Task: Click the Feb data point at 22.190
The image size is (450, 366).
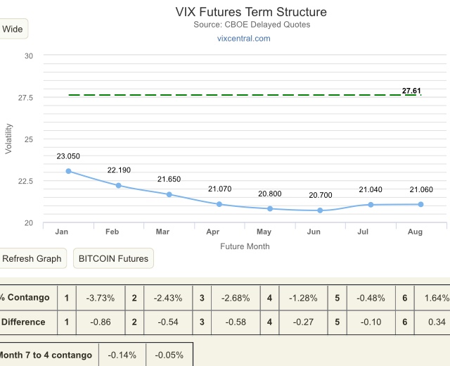Action: pyautogui.click(x=119, y=185)
